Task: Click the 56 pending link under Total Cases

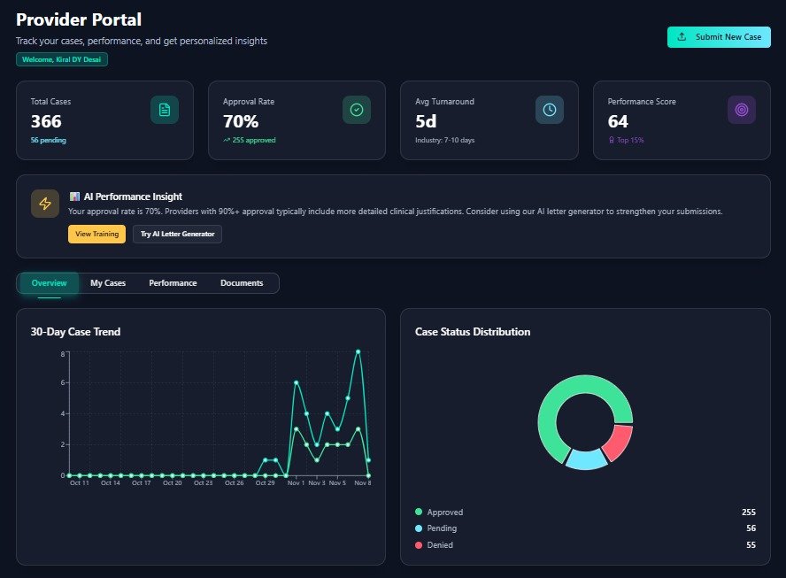Action: coord(48,140)
